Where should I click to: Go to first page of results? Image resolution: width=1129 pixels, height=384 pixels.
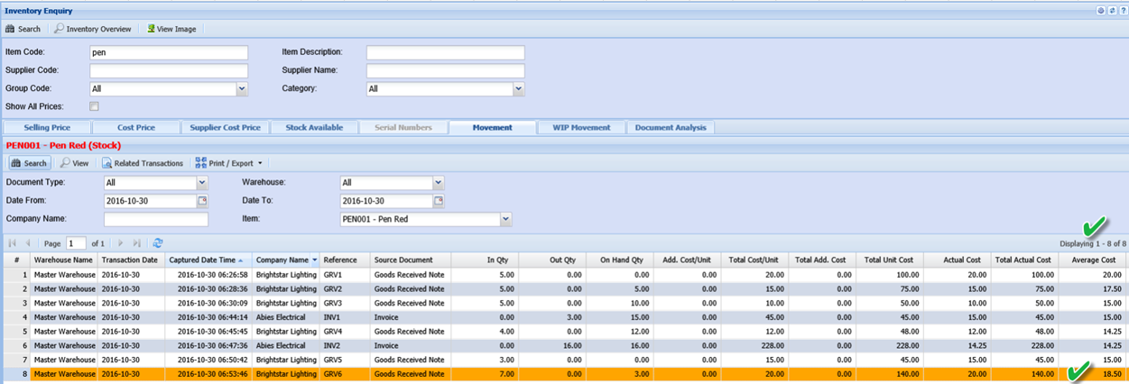click(13, 243)
